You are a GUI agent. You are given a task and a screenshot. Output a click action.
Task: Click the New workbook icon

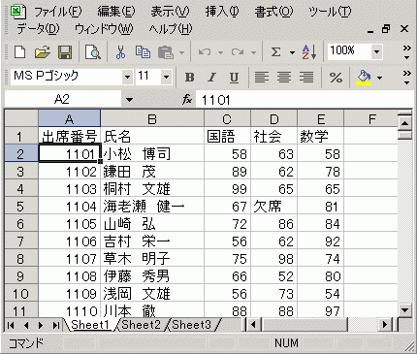pos(20,51)
